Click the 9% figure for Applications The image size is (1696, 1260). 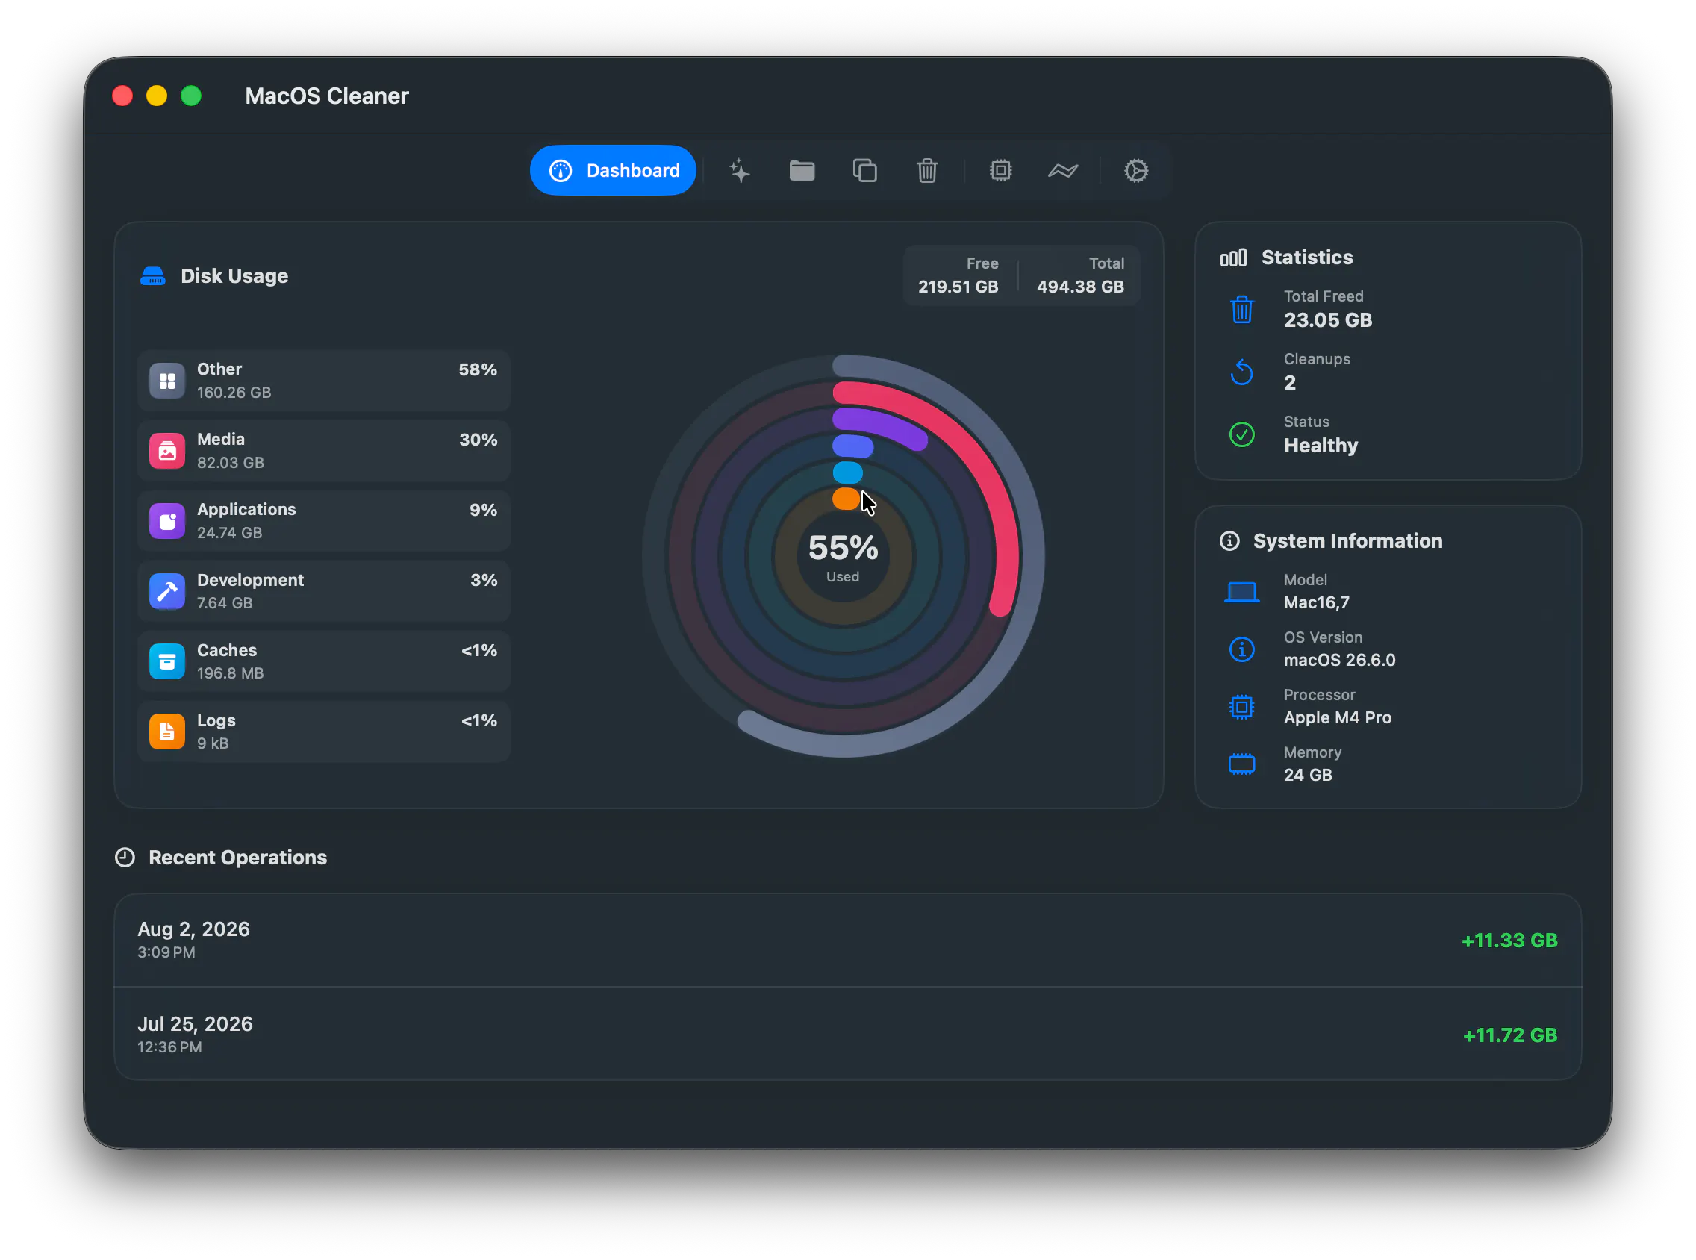pyautogui.click(x=484, y=510)
